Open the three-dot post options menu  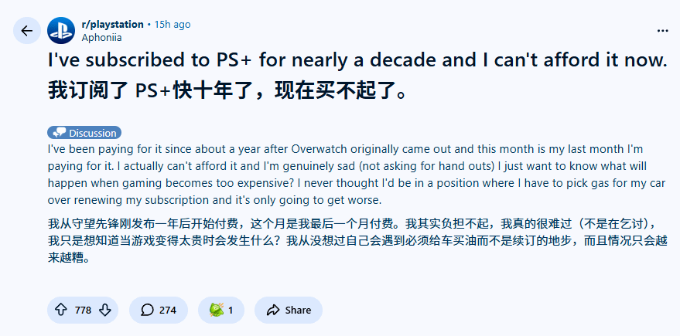click(x=662, y=31)
